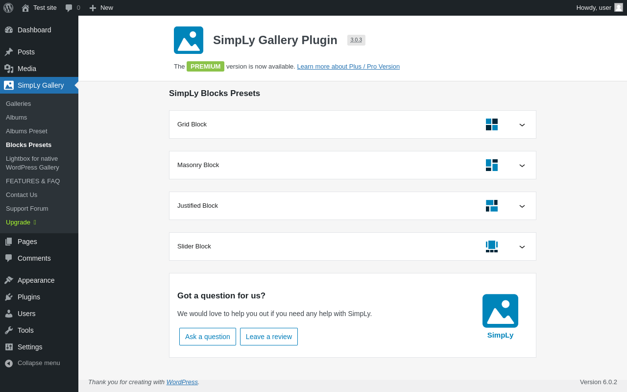Click the Grid Block layout icon
The width and height of the screenshot is (627, 392).
(492, 124)
